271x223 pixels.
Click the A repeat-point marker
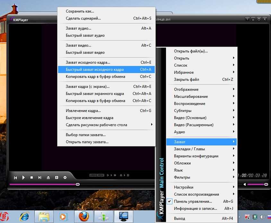121,175
